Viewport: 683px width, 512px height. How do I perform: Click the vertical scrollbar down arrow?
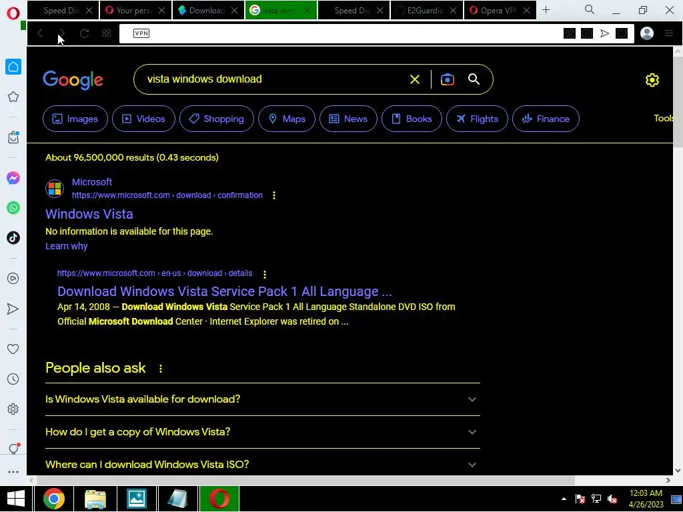point(678,470)
